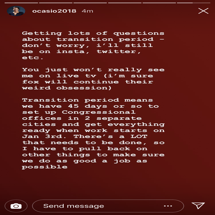Tap the paper plane share icon
The width and height of the screenshot is (215, 215).
(198, 205)
